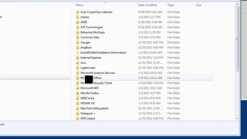The height and width of the screenshot is (139, 247).
Task: Click the '3/2/2011 6:53 PM' date cell
Action: pos(149,98)
